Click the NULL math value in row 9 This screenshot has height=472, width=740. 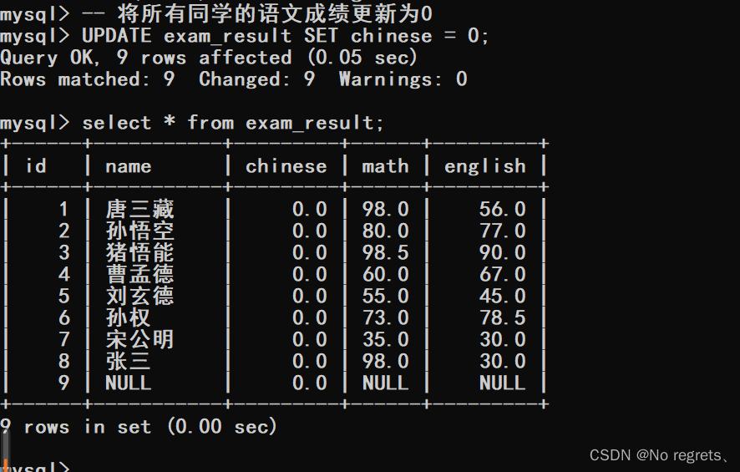pos(385,383)
